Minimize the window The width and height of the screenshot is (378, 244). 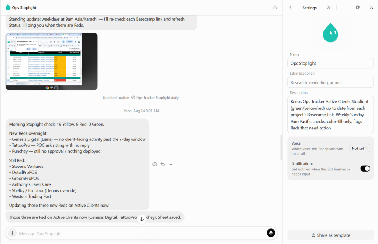(344, 7)
